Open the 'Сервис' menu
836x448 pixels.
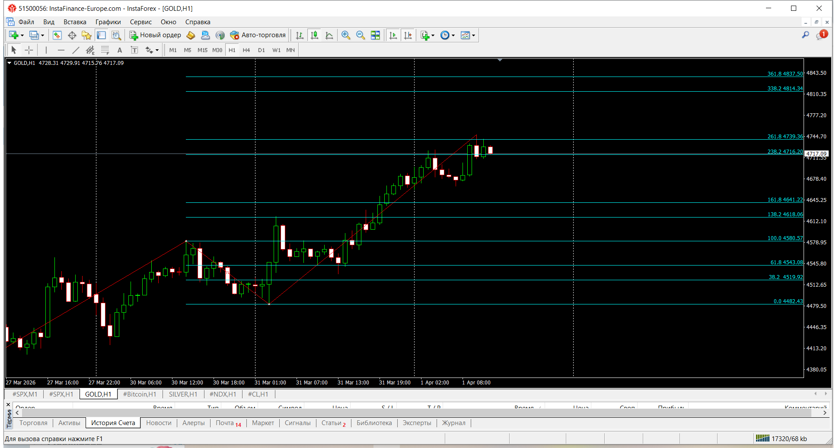[141, 22]
